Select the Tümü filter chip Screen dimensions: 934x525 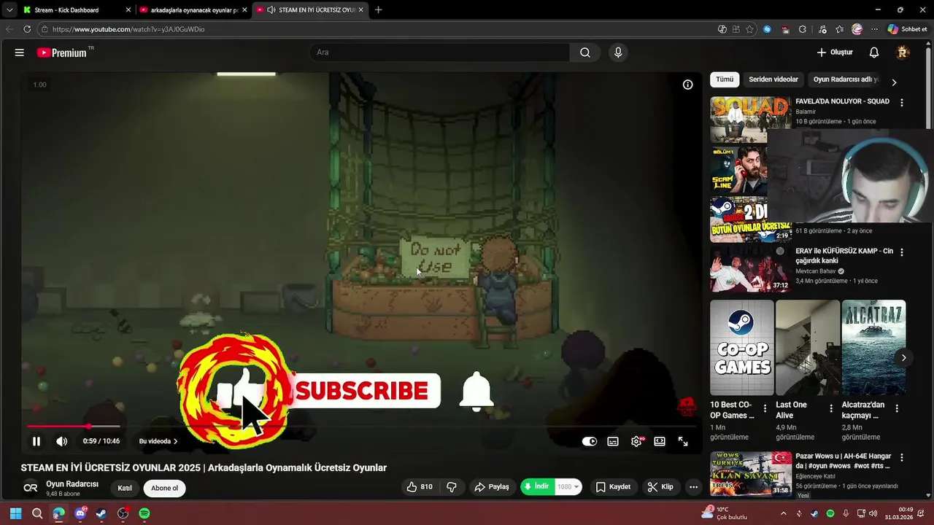coord(725,79)
